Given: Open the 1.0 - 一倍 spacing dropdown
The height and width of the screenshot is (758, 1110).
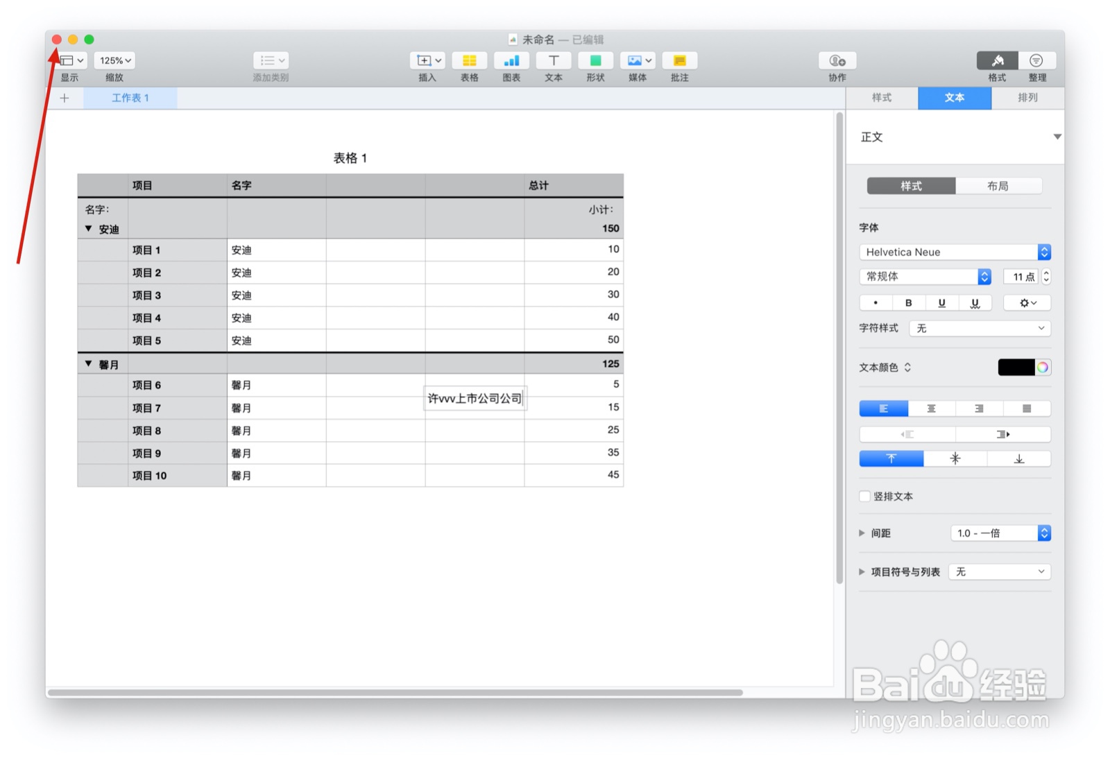Looking at the screenshot, I should click(1000, 533).
